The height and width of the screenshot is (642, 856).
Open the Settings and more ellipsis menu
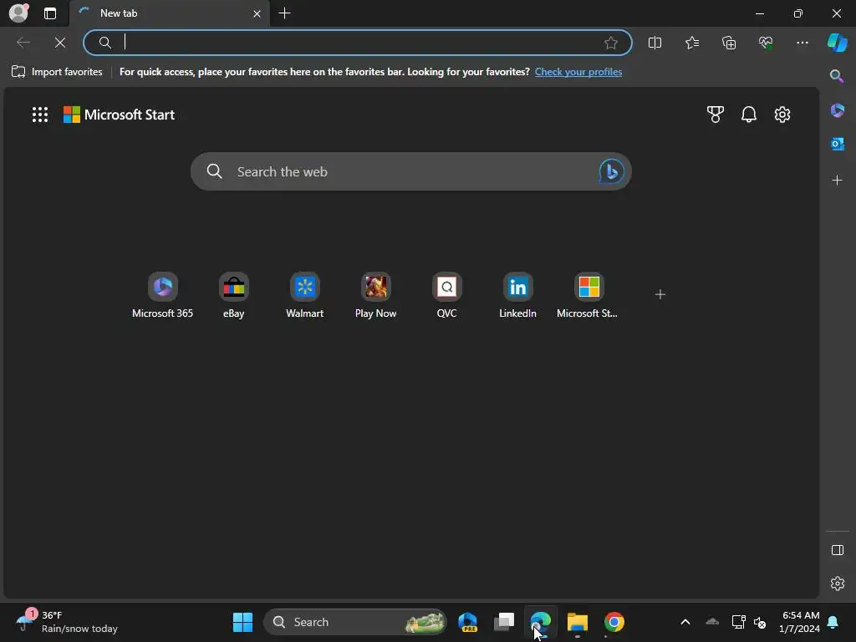tap(802, 43)
